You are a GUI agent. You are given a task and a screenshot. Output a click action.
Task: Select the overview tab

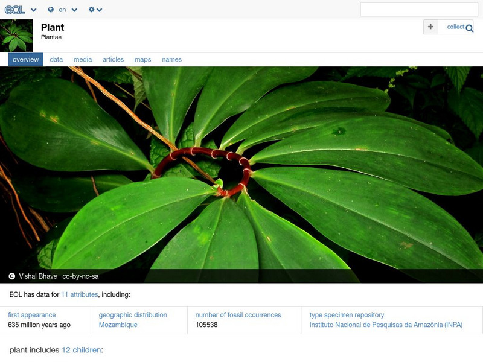click(x=25, y=60)
